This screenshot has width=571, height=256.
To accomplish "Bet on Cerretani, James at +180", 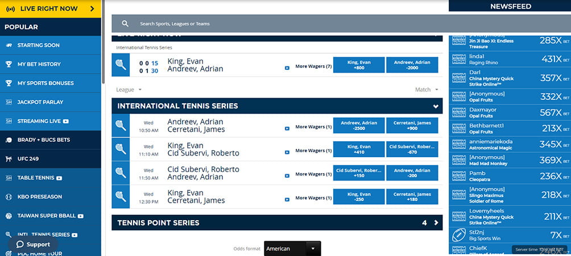I will click(x=412, y=197).
